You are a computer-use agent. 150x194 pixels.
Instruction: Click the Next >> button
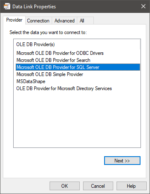[122, 161]
